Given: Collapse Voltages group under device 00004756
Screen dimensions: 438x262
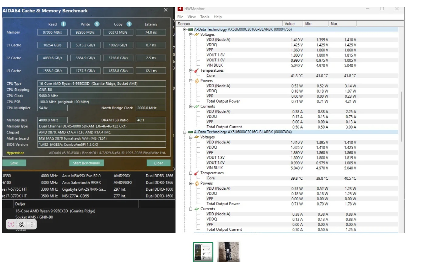Looking at the screenshot, I should [x=191, y=34].
